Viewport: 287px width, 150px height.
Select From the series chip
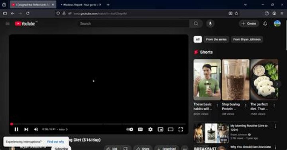(216, 39)
